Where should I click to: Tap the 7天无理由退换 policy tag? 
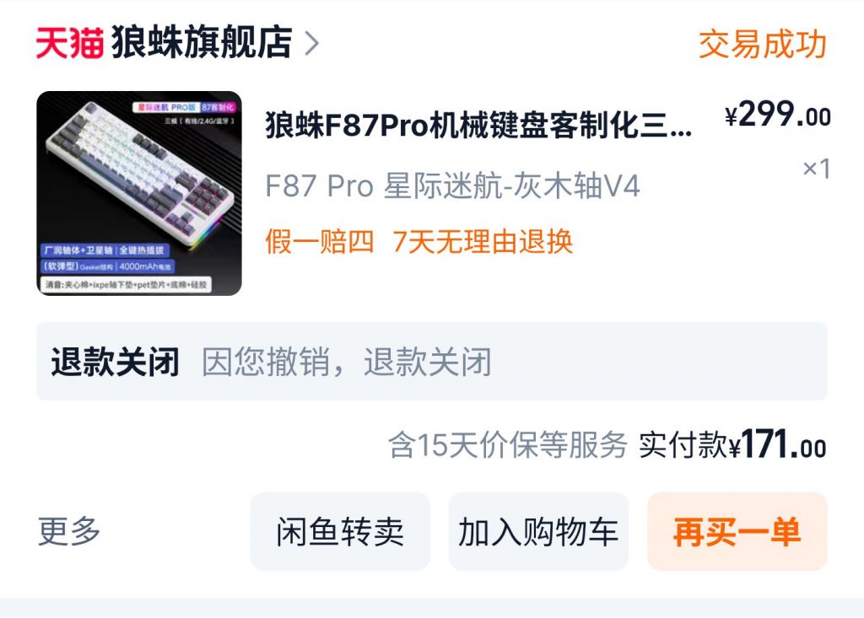click(483, 242)
